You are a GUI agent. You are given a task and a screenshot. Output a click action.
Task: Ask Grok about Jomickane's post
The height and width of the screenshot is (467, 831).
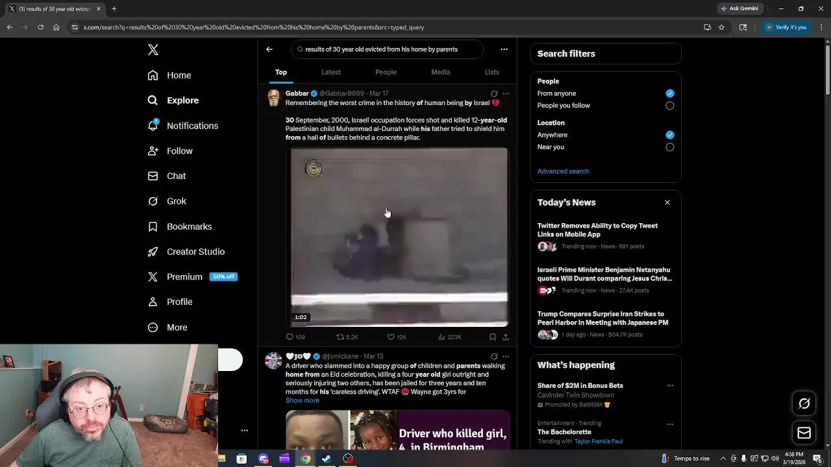[x=494, y=356]
